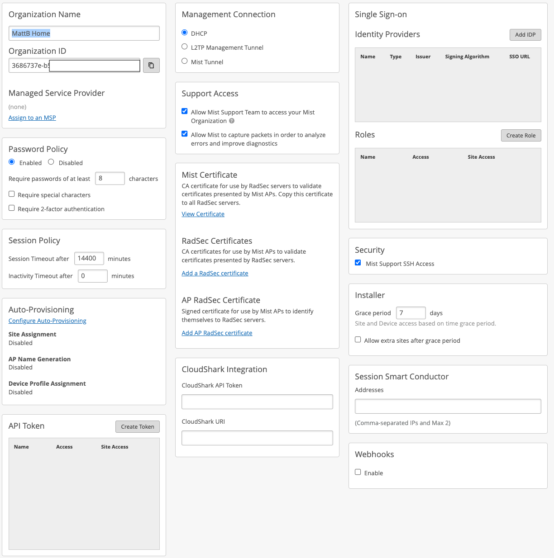Open Configure Auto-Provisioning link
This screenshot has width=554, height=558.
(47, 321)
